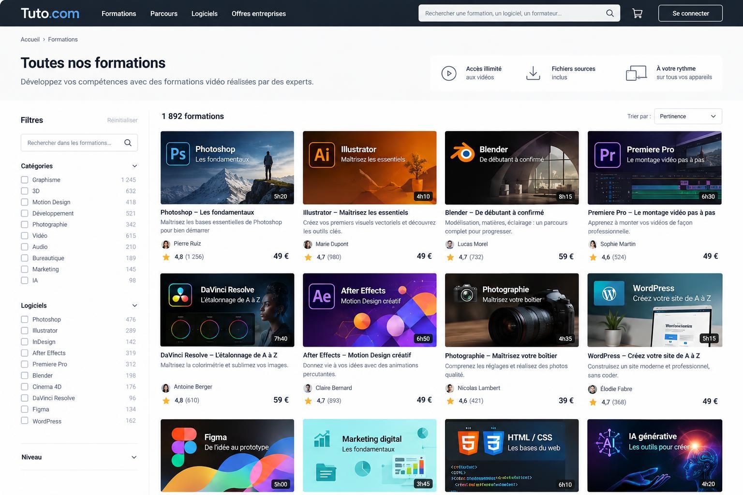Click Se connecter button

point(690,14)
